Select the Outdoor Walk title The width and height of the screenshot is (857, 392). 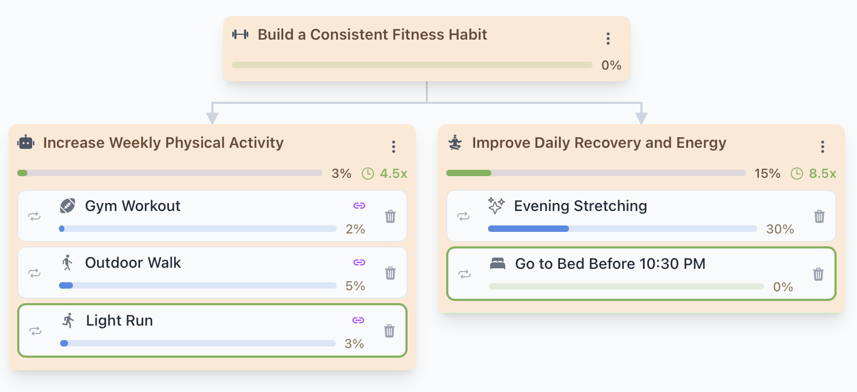tap(133, 263)
